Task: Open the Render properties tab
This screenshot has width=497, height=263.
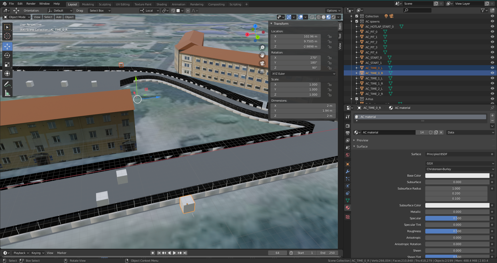Action: click(348, 126)
